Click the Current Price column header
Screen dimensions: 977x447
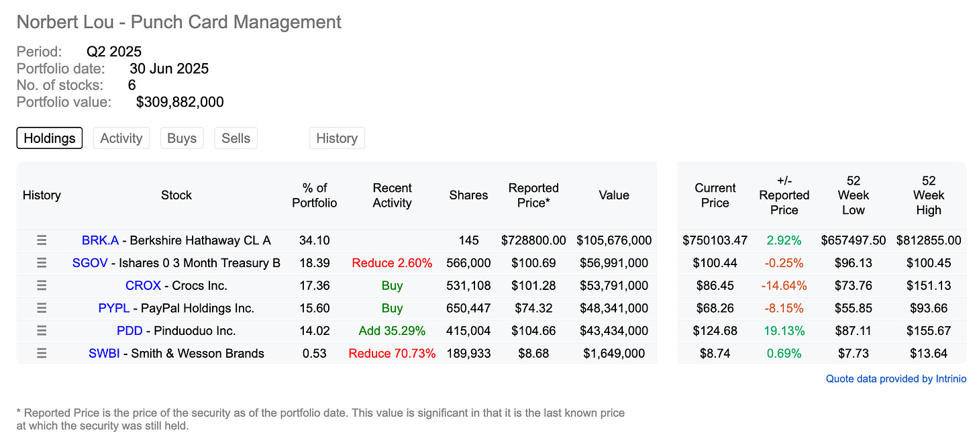(715, 195)
